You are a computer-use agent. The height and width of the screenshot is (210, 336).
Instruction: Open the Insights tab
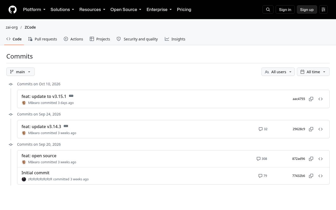tap(175, 39)
